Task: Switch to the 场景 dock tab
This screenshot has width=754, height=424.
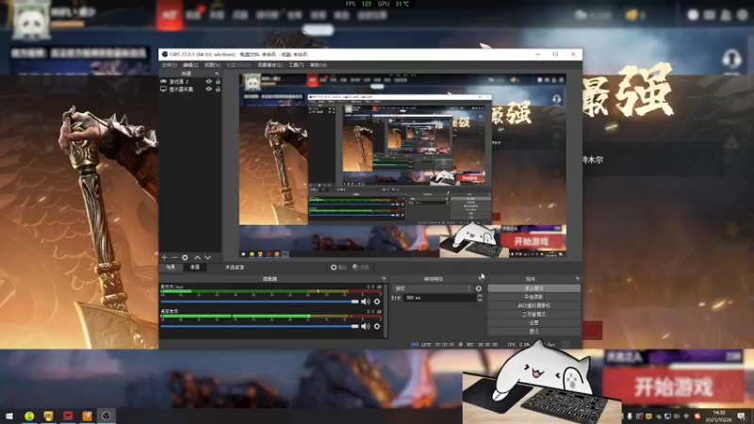Action: pos(171,268)
